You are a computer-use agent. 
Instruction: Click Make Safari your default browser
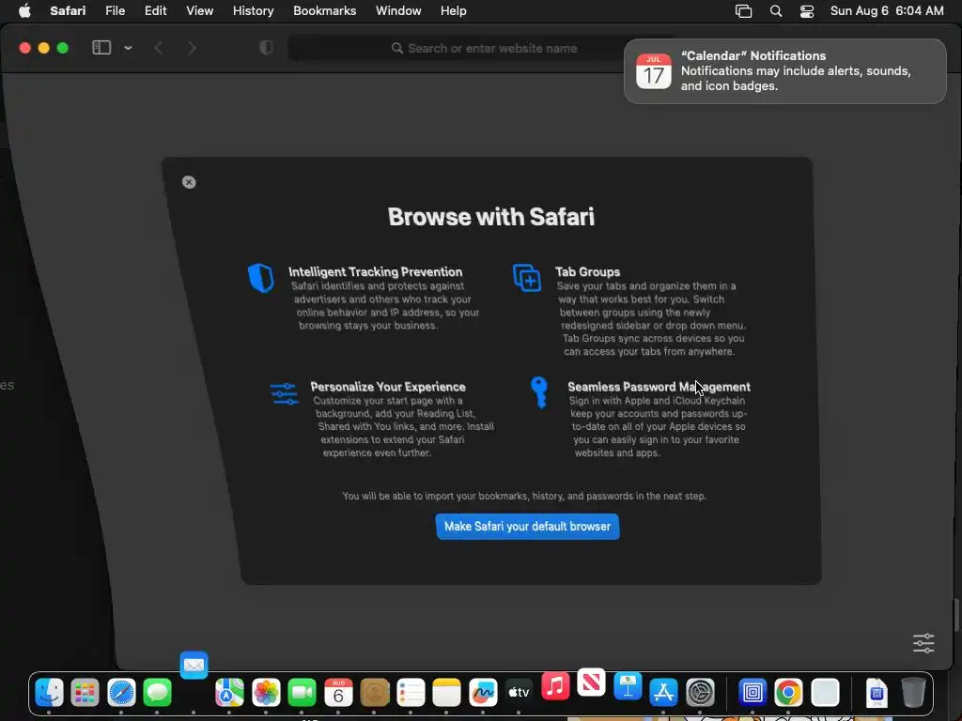pos(527,526)
